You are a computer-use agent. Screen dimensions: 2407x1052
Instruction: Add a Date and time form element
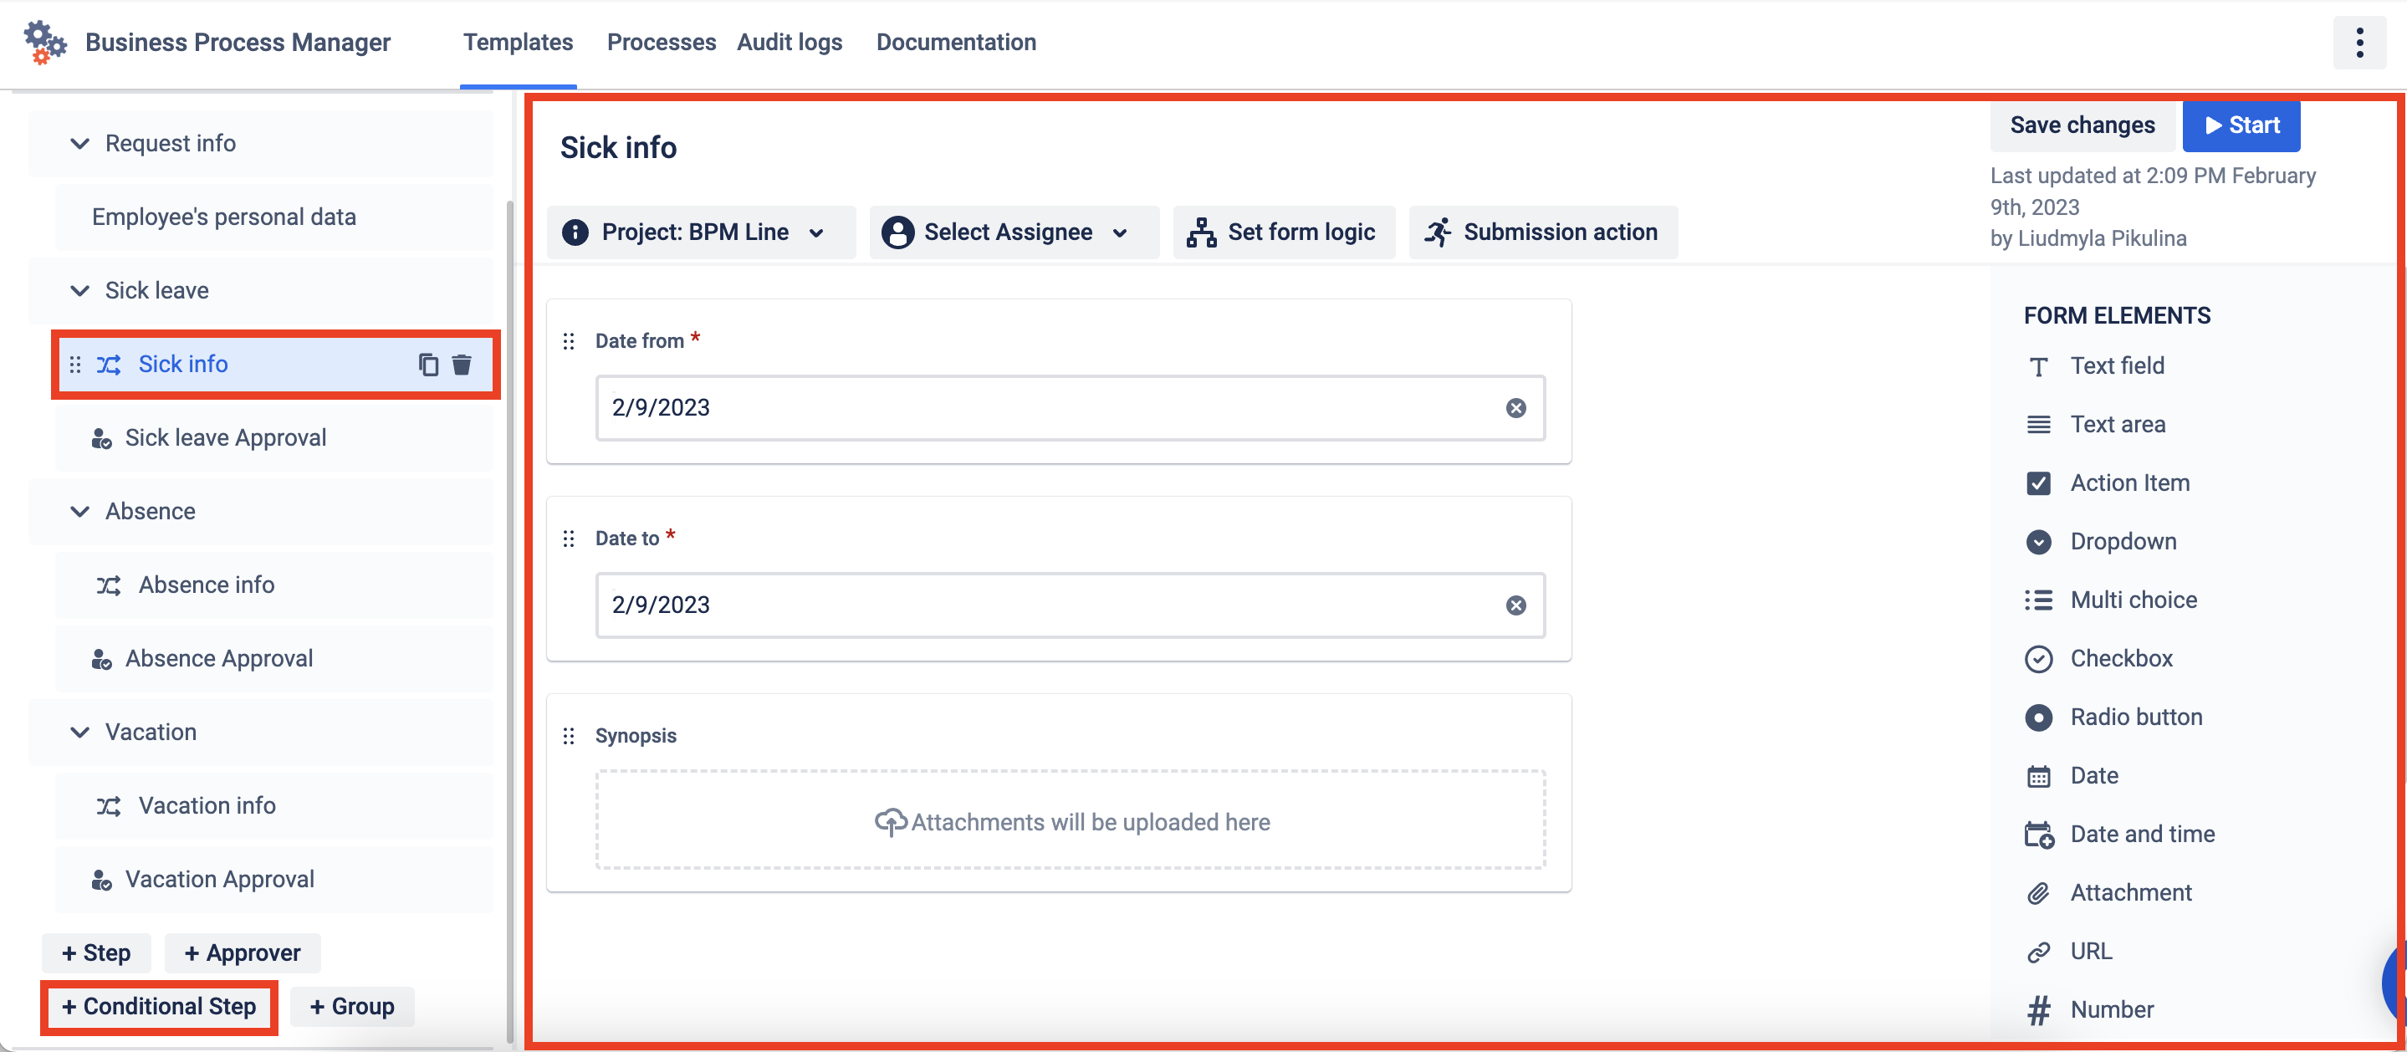pos(2142,834)
